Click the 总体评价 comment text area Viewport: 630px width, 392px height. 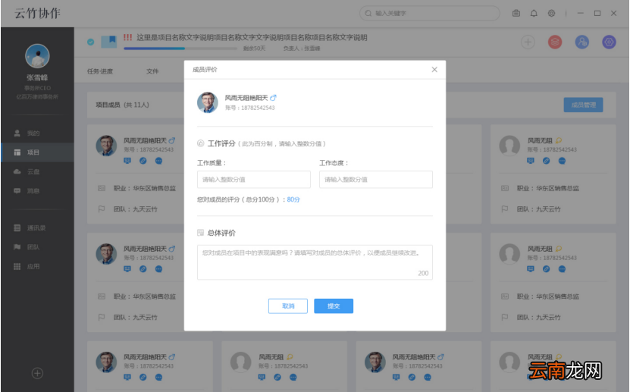pyautogui.click(x=315, y=262)
